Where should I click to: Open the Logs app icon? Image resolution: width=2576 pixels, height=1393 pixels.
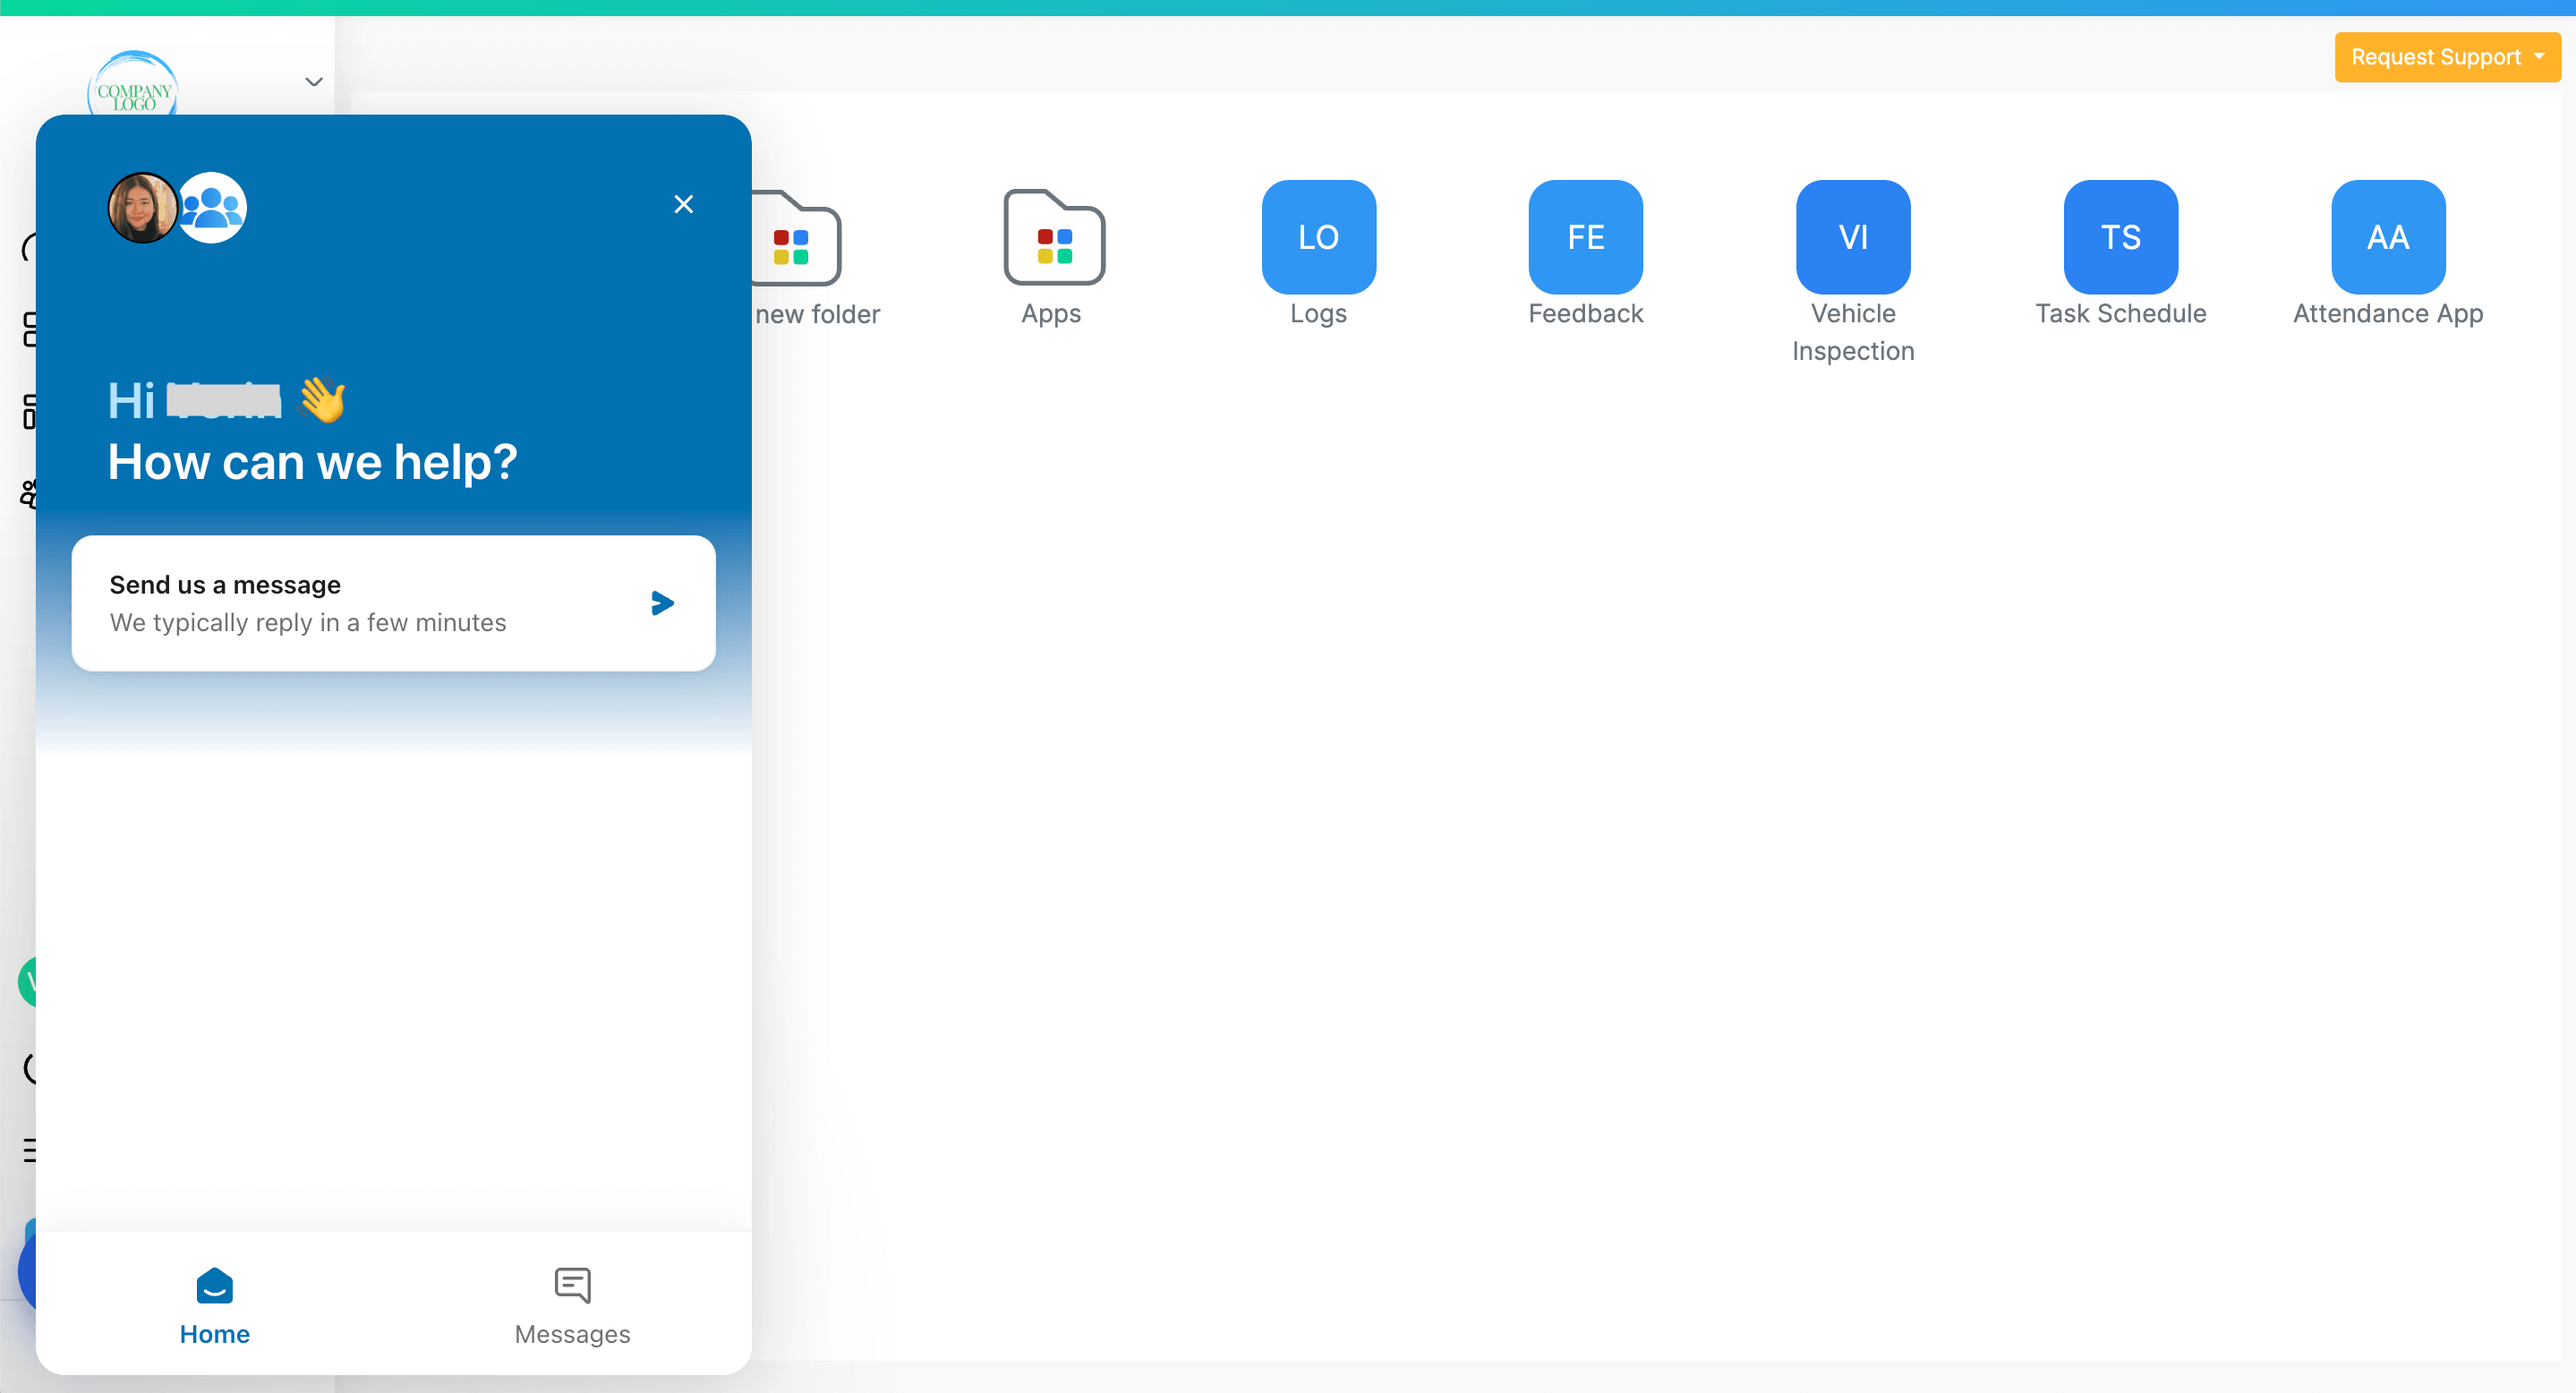pyautogui.click(x=1318, y=237)
